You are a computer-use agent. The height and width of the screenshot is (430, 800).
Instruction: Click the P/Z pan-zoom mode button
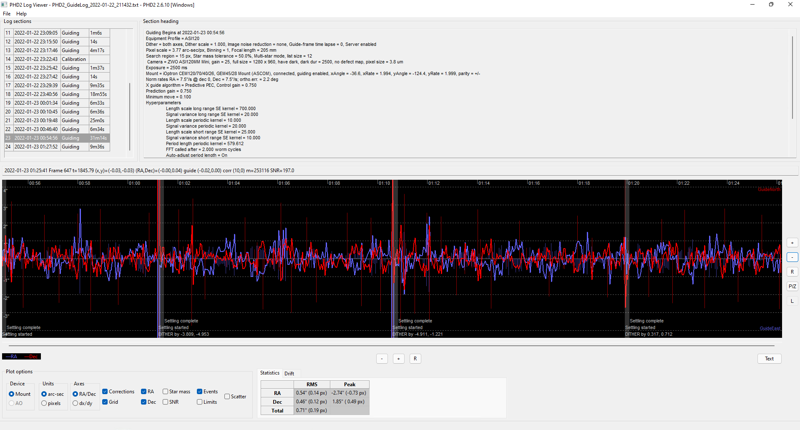pyautogui.click(x=792, y=287)
